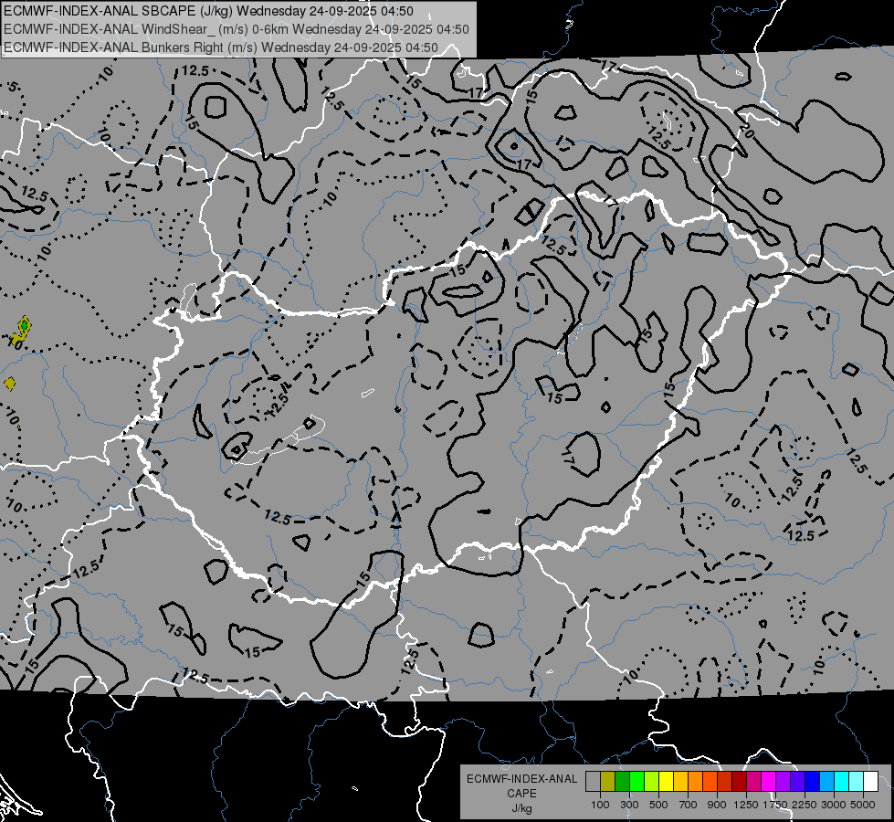
Task: Click the ECMWF-INDEX-ANAL legend title
Action: tap(521, 779)
